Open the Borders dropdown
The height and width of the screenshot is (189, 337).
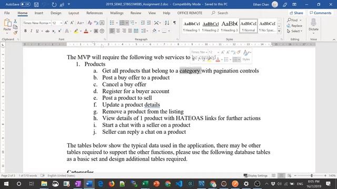169,31
